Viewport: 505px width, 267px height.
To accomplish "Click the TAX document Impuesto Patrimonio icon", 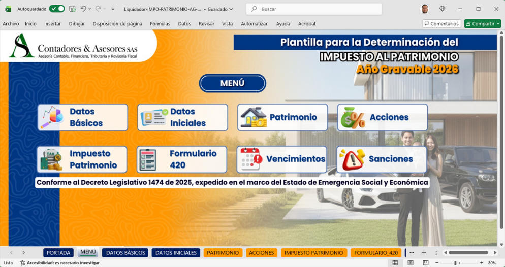I will click(x=51, y=160).
